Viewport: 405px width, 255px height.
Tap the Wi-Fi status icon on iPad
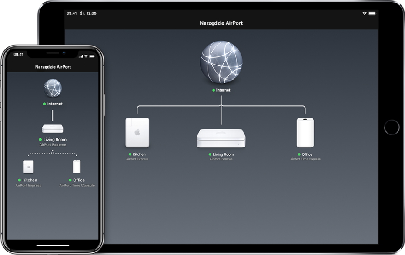click(x=365, y=13)
